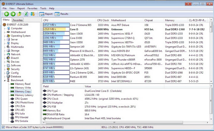Click the Software icon in tree
The width and height of the screenshot is (214, 131).
coord(8,65)
